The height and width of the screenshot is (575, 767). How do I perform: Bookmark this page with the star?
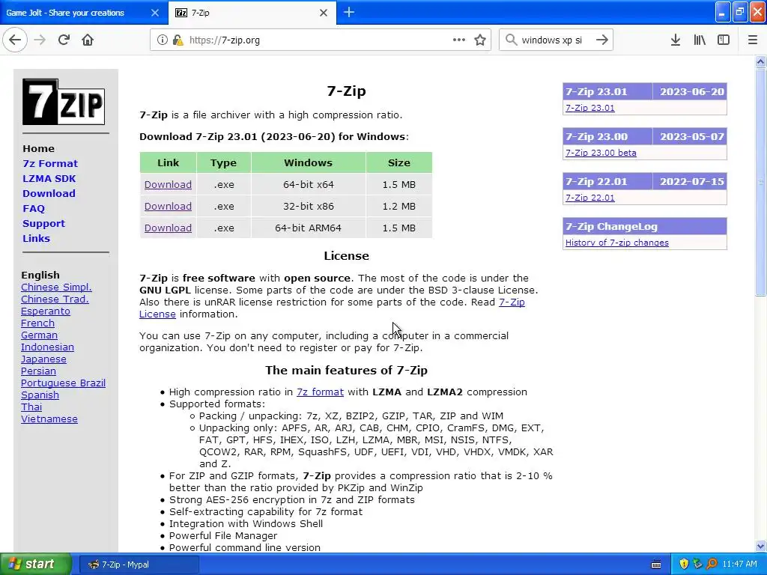[480, 40]
